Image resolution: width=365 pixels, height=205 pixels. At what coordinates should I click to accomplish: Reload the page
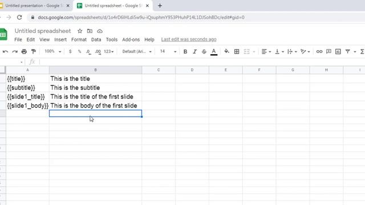tap(19, 17)
